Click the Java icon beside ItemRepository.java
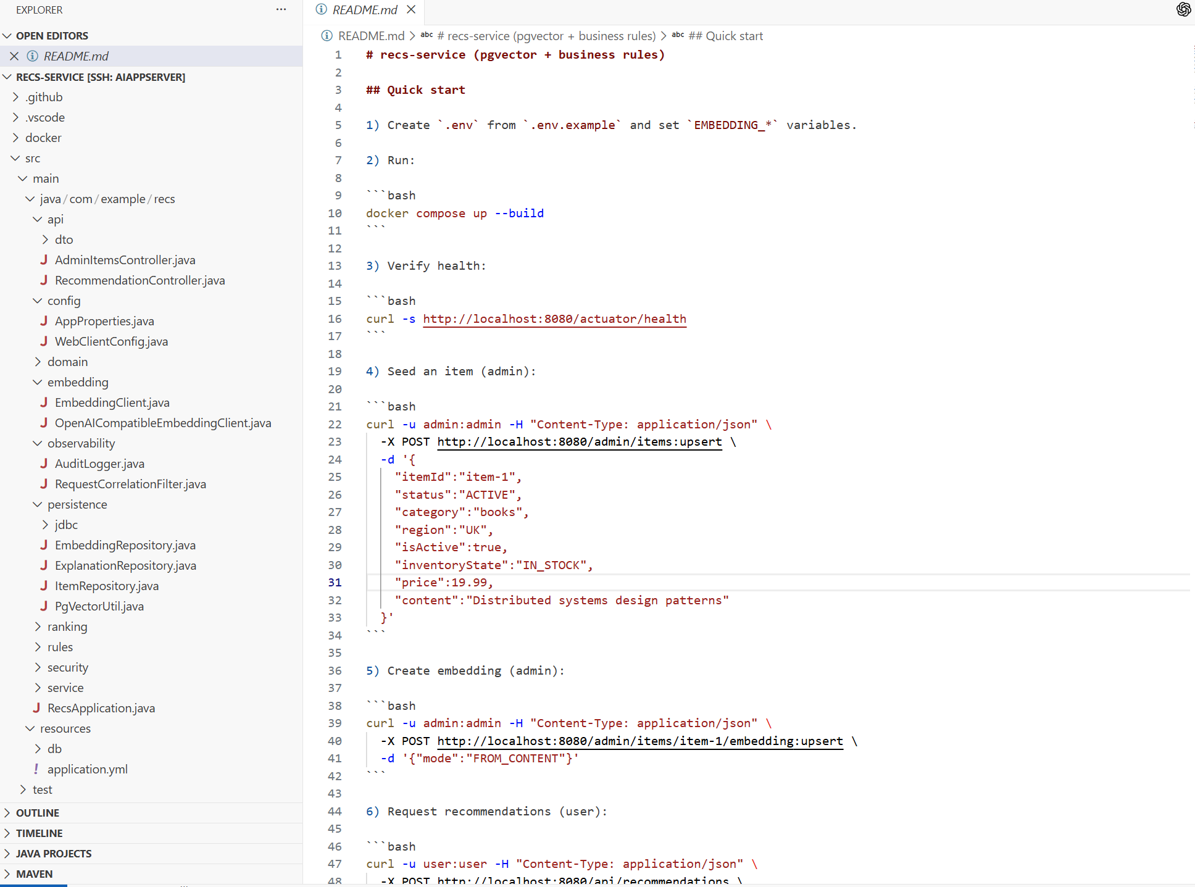Viewport: 1195px width, 887px height. 45,585
